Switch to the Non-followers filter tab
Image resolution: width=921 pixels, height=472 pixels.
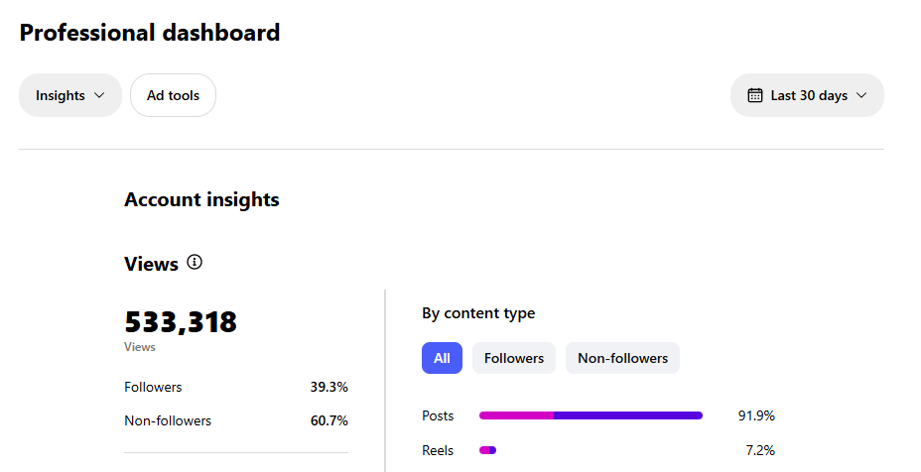pos(622,358)
